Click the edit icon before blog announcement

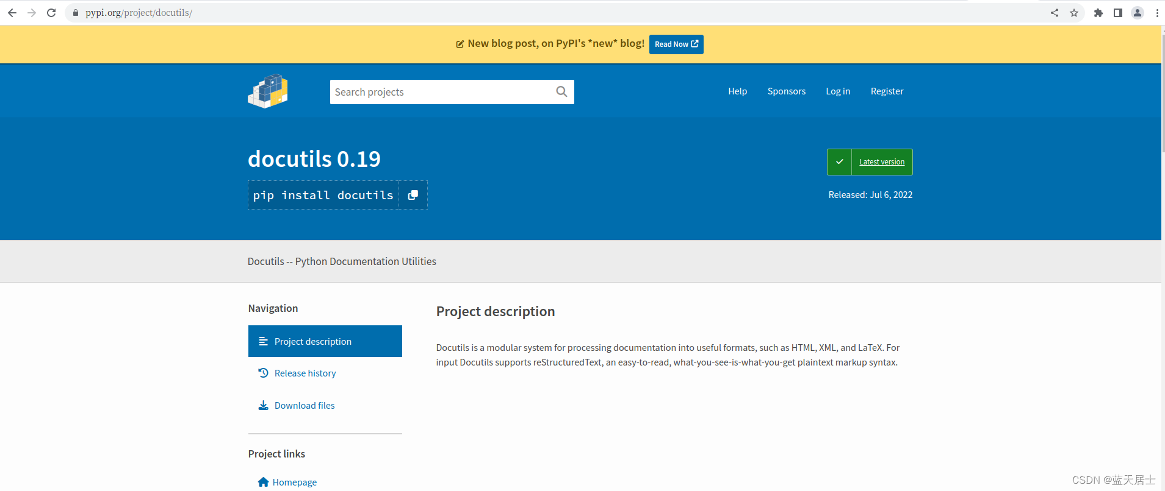coord(460,44)
